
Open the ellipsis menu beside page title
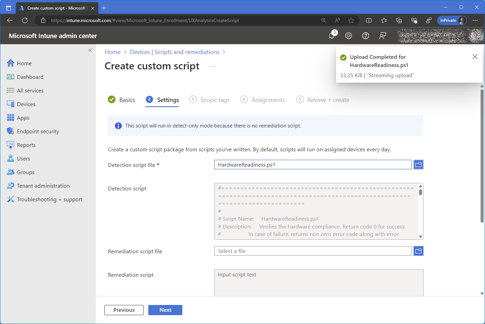click(213, 66)
